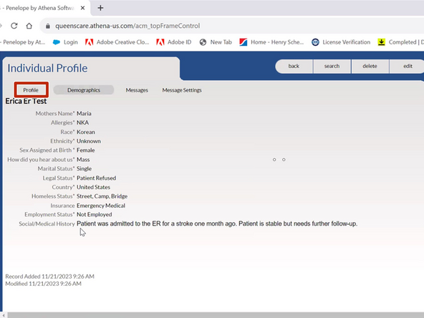Click the Sex Assigned value Female
Viewport: 424px width, 318px height.
(x=86, y=150)
